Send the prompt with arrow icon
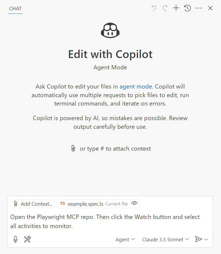Image resolution: width=221 pixels, height=254 pixels. point(198,239)
